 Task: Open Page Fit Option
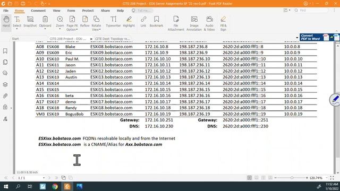pyautogui.click(x=72, y=23)
